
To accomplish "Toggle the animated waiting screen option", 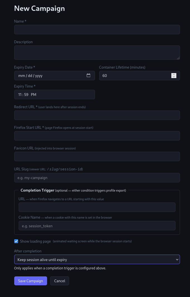I will pyautogui.click(x=16, y=241).
